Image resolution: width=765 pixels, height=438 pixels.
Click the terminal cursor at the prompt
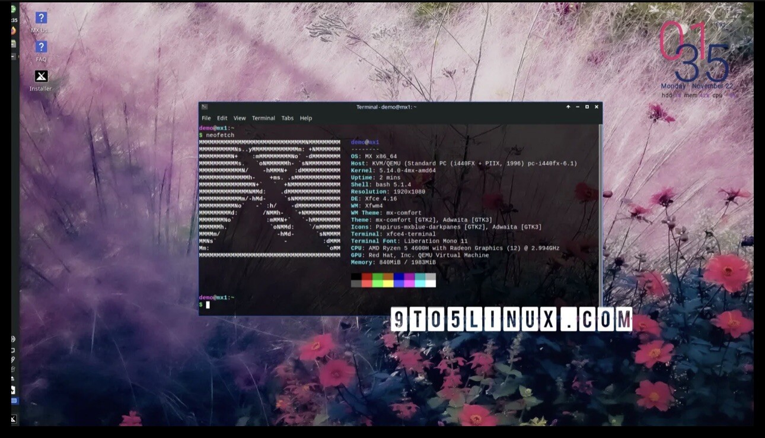[x=208, y=304]
